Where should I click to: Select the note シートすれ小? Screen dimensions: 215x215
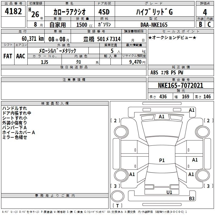click(x=15, y=118)
